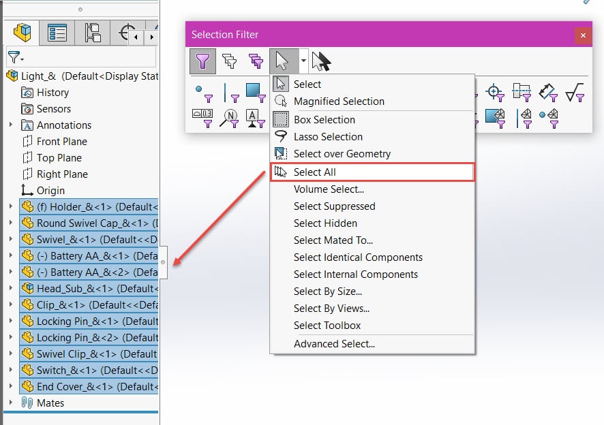Click Clear All Filters icon
Image resolution: width=604 pixels, height=425 pixels.
pyautogui.click(x=230, y=61)
